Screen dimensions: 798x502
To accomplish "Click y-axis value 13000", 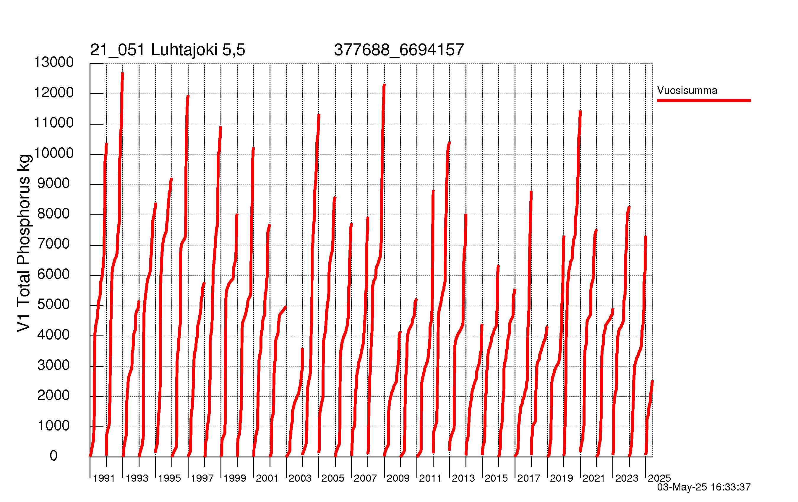I will [x=54, y=62].
